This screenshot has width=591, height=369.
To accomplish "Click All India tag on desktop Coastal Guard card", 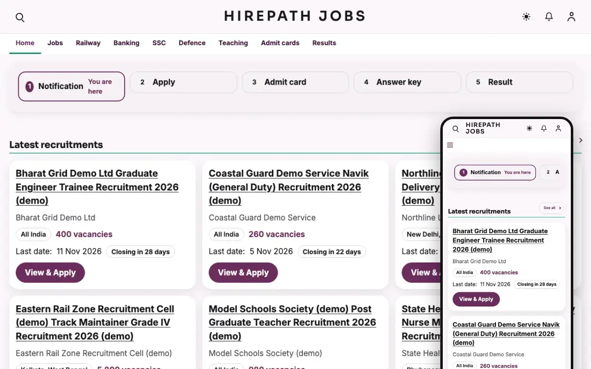I will click(227, 234).
